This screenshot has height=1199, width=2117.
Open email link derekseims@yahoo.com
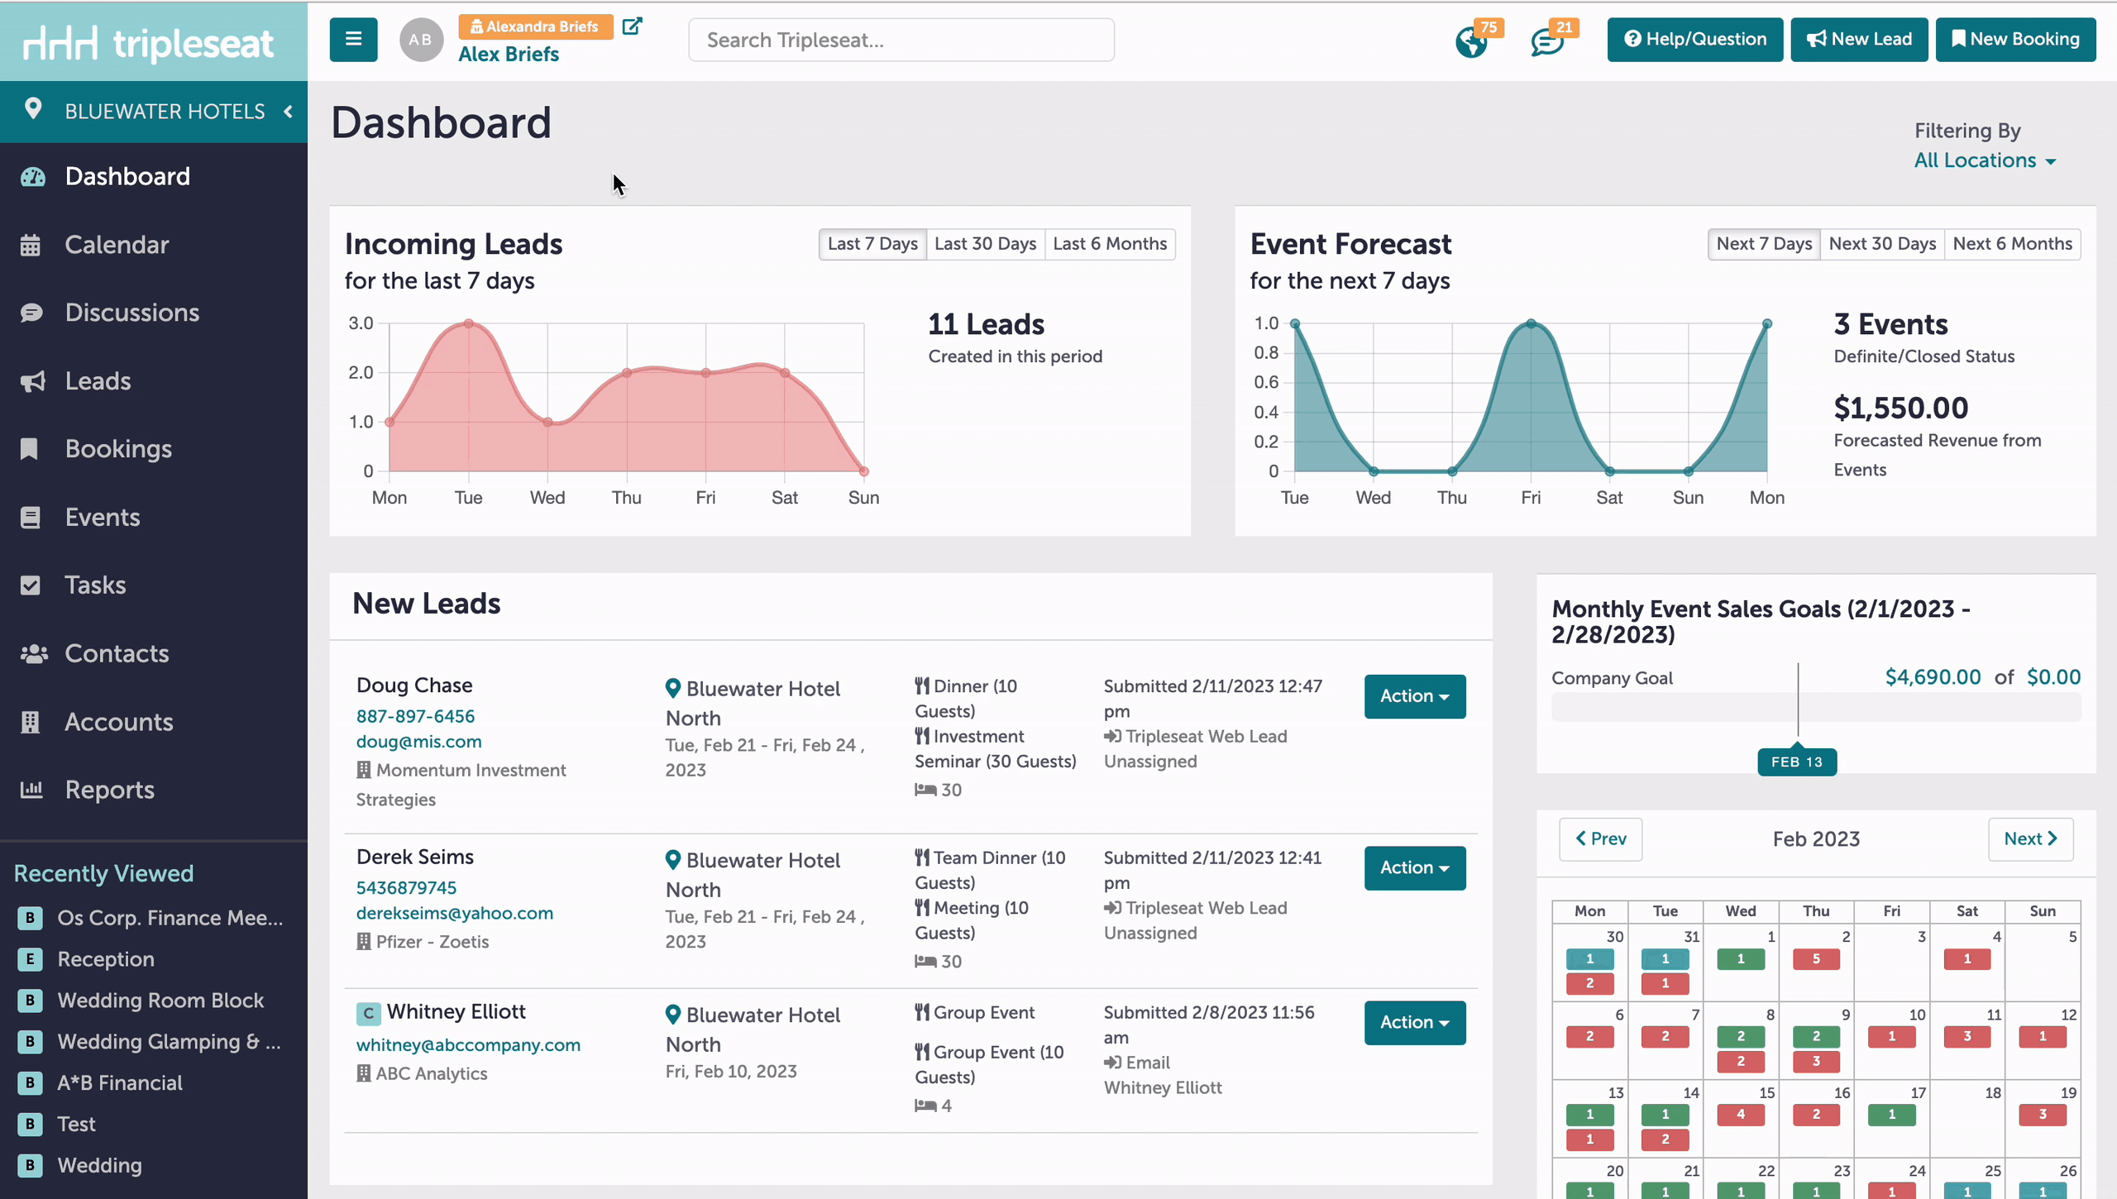(455, 913)
